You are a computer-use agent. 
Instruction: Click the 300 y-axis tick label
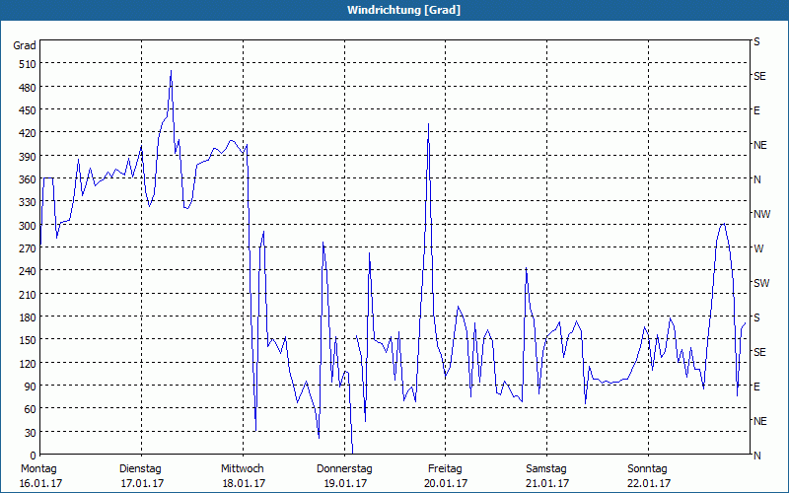click(28, 226)
